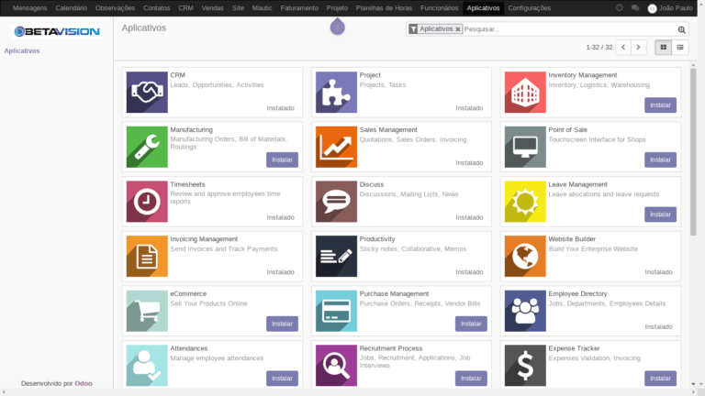Click the Recruitment Process magnifier icon
Screen dimensions: 705x396
pos(336,366)
